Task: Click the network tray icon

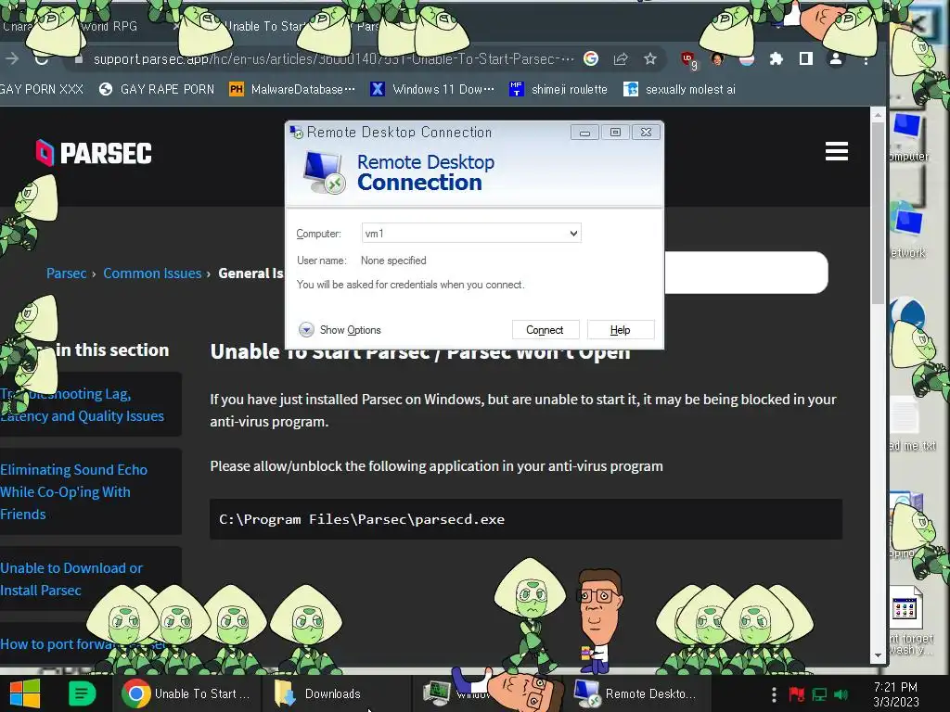Action: tap(819, 694)
